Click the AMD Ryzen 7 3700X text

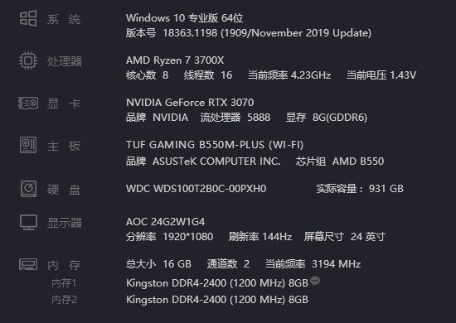(x=175, y=60)
